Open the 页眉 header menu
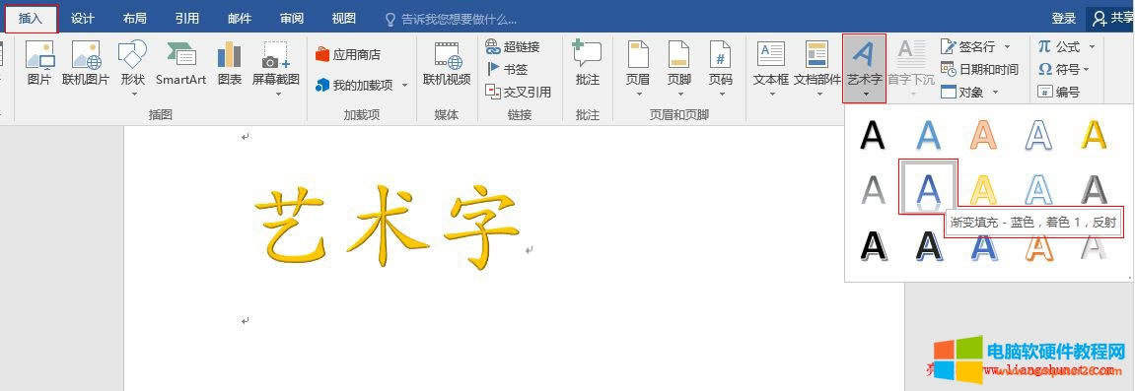This screenshot has width=1135, height=391. (638, 69)
